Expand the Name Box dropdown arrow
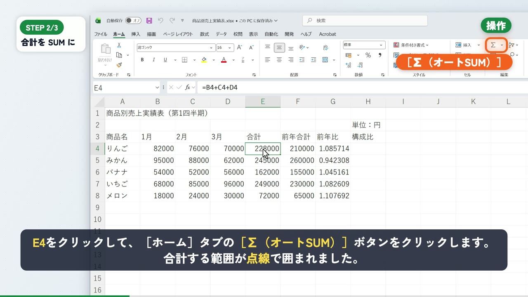Image resolution: width=528 pixels, height=297 pixels. 157,87
